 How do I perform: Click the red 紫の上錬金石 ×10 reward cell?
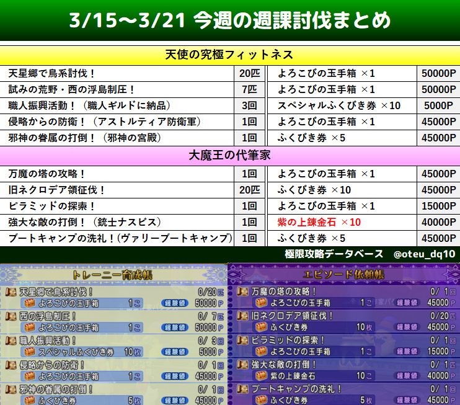pos(319,222)
